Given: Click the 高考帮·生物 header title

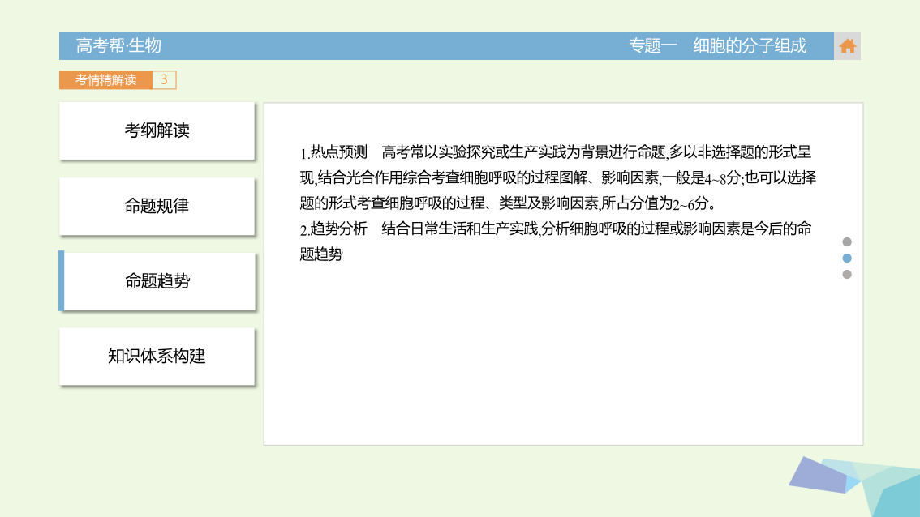Looking at the screenshot, I should point(118,45).
